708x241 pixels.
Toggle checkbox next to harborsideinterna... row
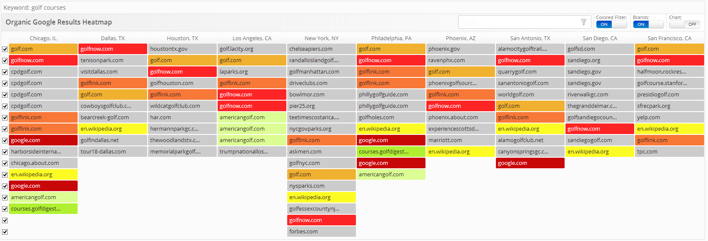5,152
